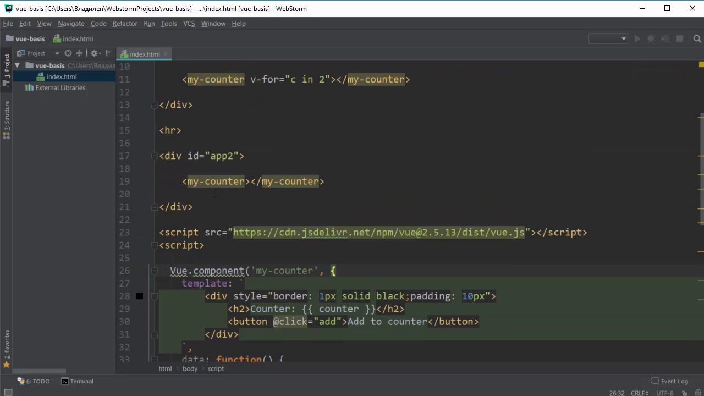
Task: Fold closing div marker at line 21
Action: click(x=155, y=207)
